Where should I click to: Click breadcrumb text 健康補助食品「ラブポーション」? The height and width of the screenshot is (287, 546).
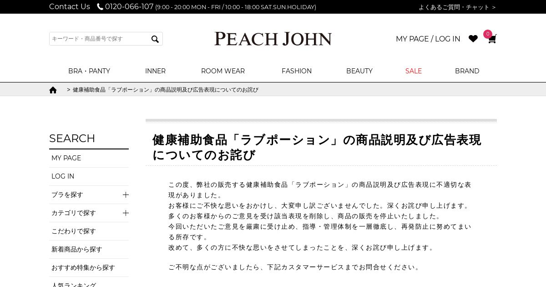click(x=166, y=90)
